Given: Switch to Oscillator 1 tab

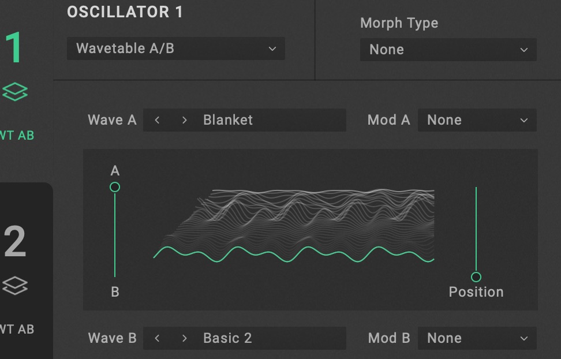Looking at the screenshot, I should pyautogui.click(x=14, y=48).
